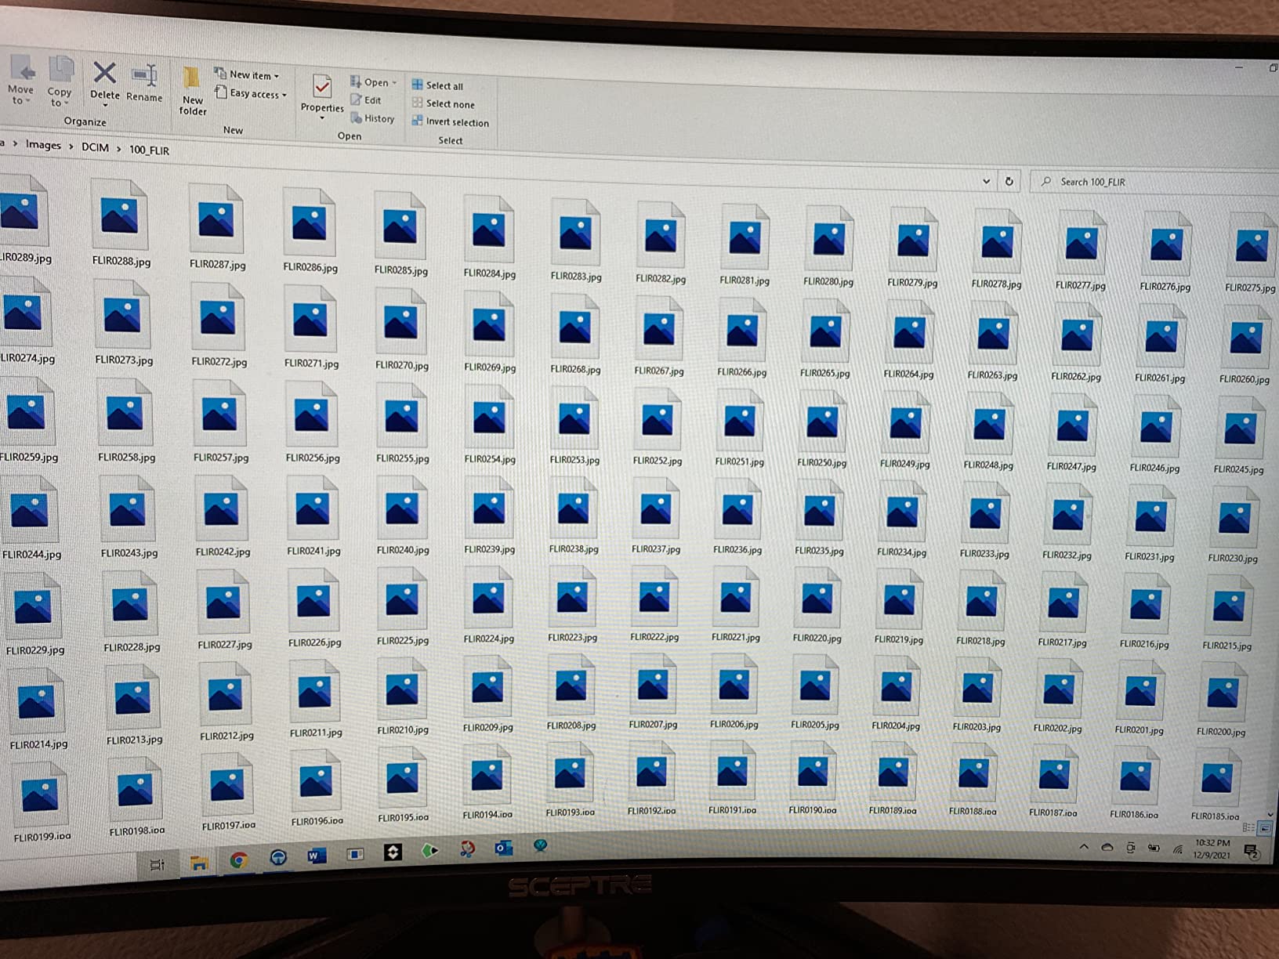Screen dimensions: 1279x959
Task: Open Google Chrome from the taskbar
Action: [239, 859]
